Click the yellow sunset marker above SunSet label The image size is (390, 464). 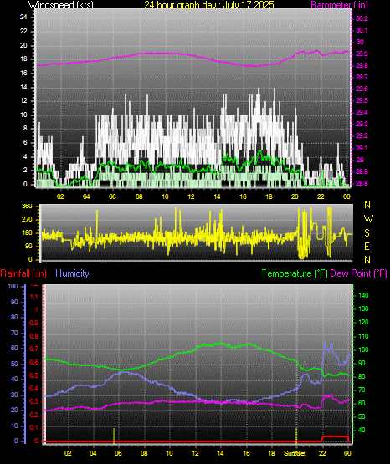[296, 436]
